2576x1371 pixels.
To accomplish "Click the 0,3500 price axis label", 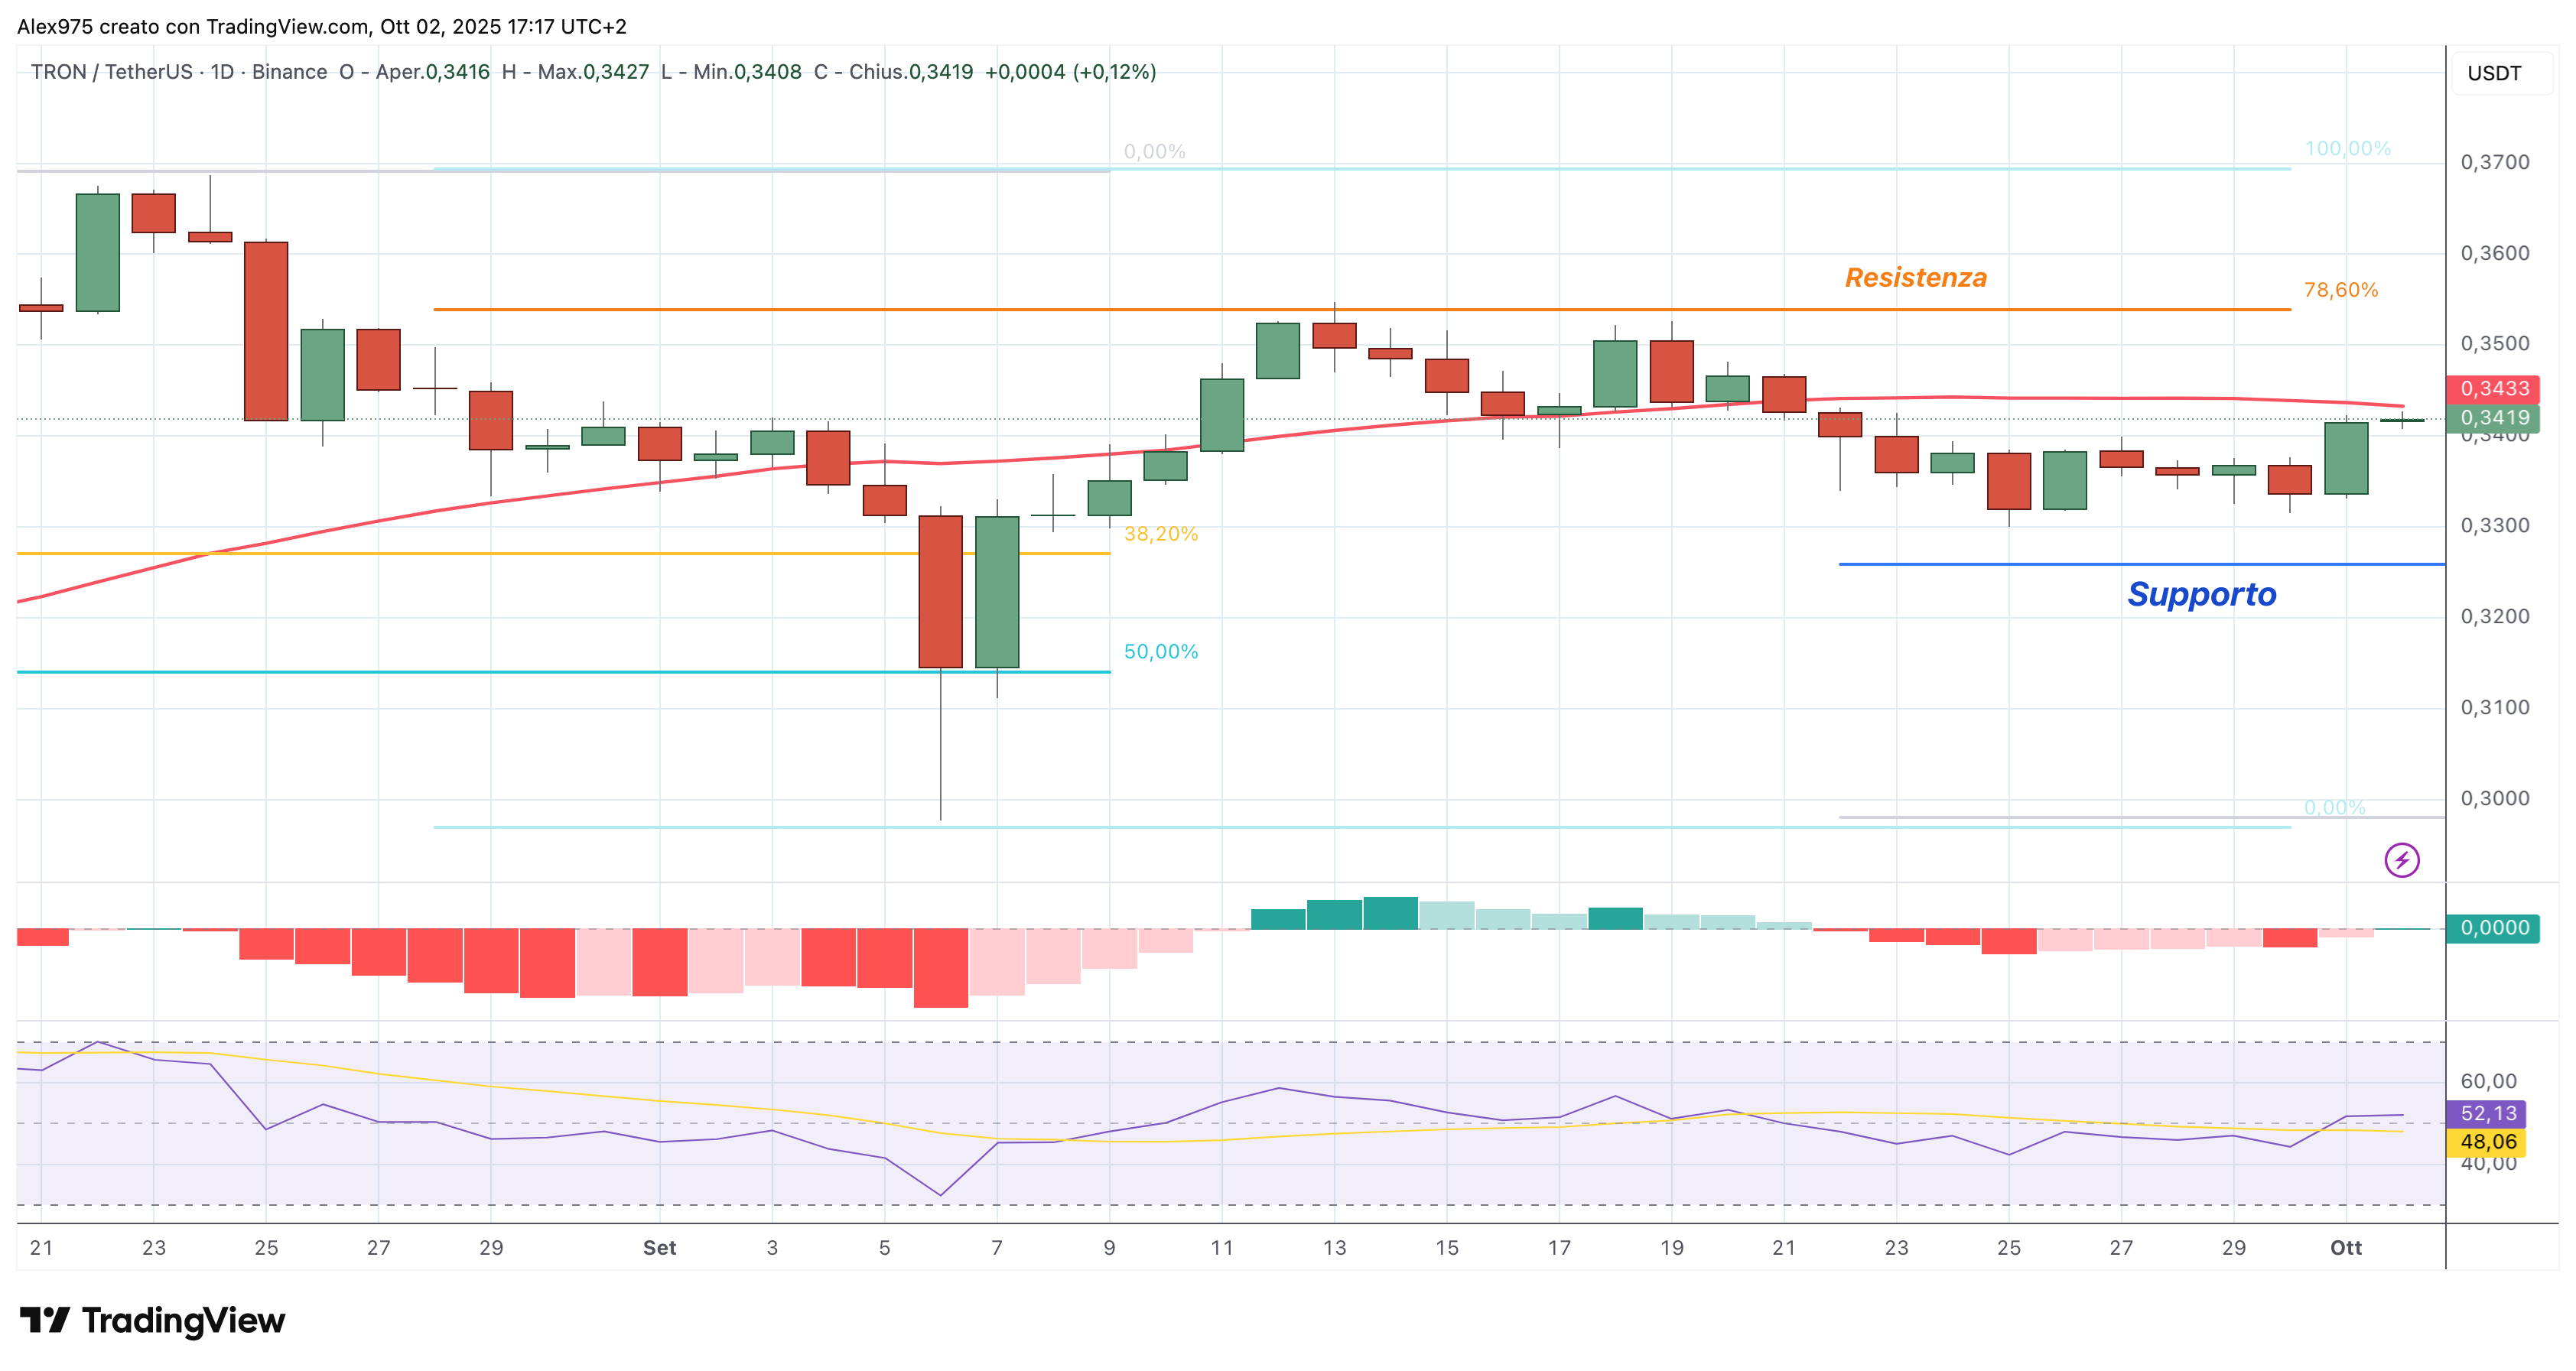I will pyautogui.click(x=2494, y=344).
